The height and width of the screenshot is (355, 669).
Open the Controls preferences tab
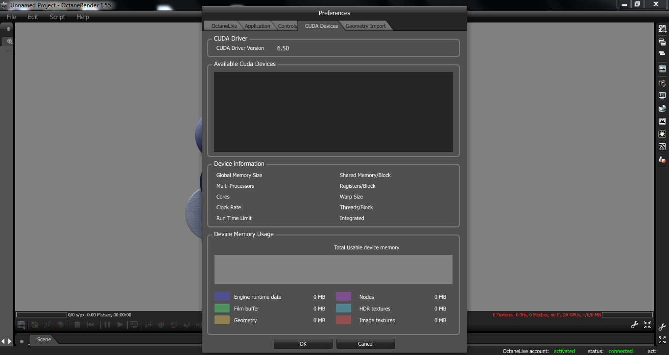coord(287,26)
